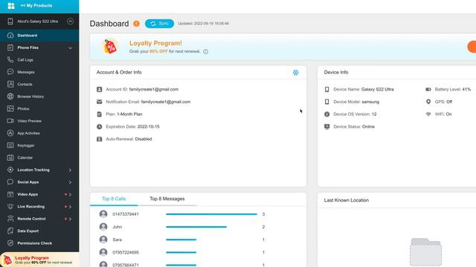The height and width of the screenshot is (267, 476).
Task: Expand Live Recording submenu arrow
Action: point(70,207)
